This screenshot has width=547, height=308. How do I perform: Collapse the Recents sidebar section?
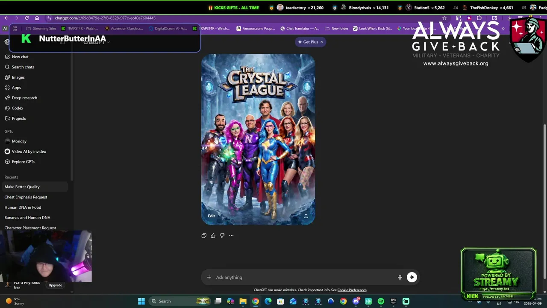[x=12, y=177]
